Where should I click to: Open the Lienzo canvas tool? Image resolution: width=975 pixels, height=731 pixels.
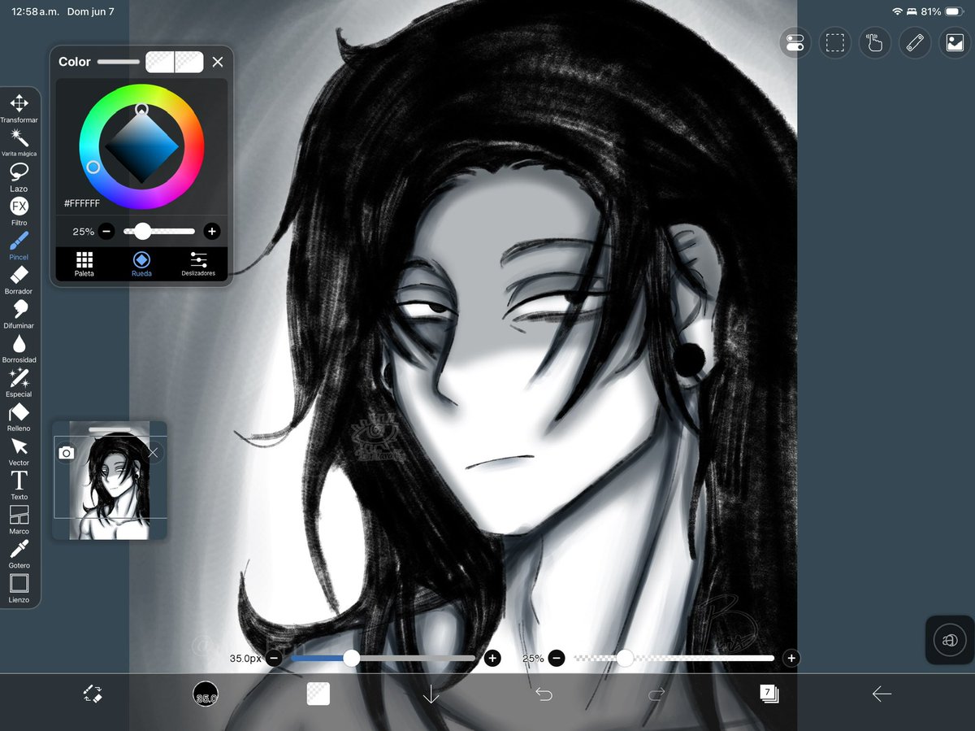point(19,589)
